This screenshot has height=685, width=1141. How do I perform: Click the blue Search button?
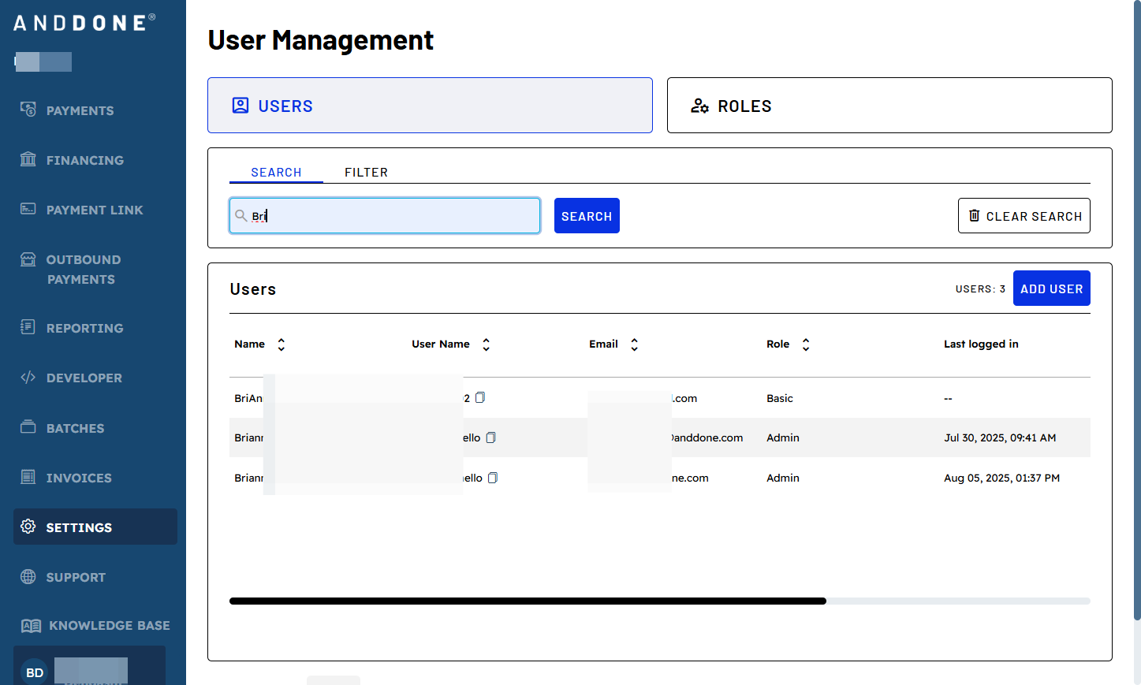(587, 215)
